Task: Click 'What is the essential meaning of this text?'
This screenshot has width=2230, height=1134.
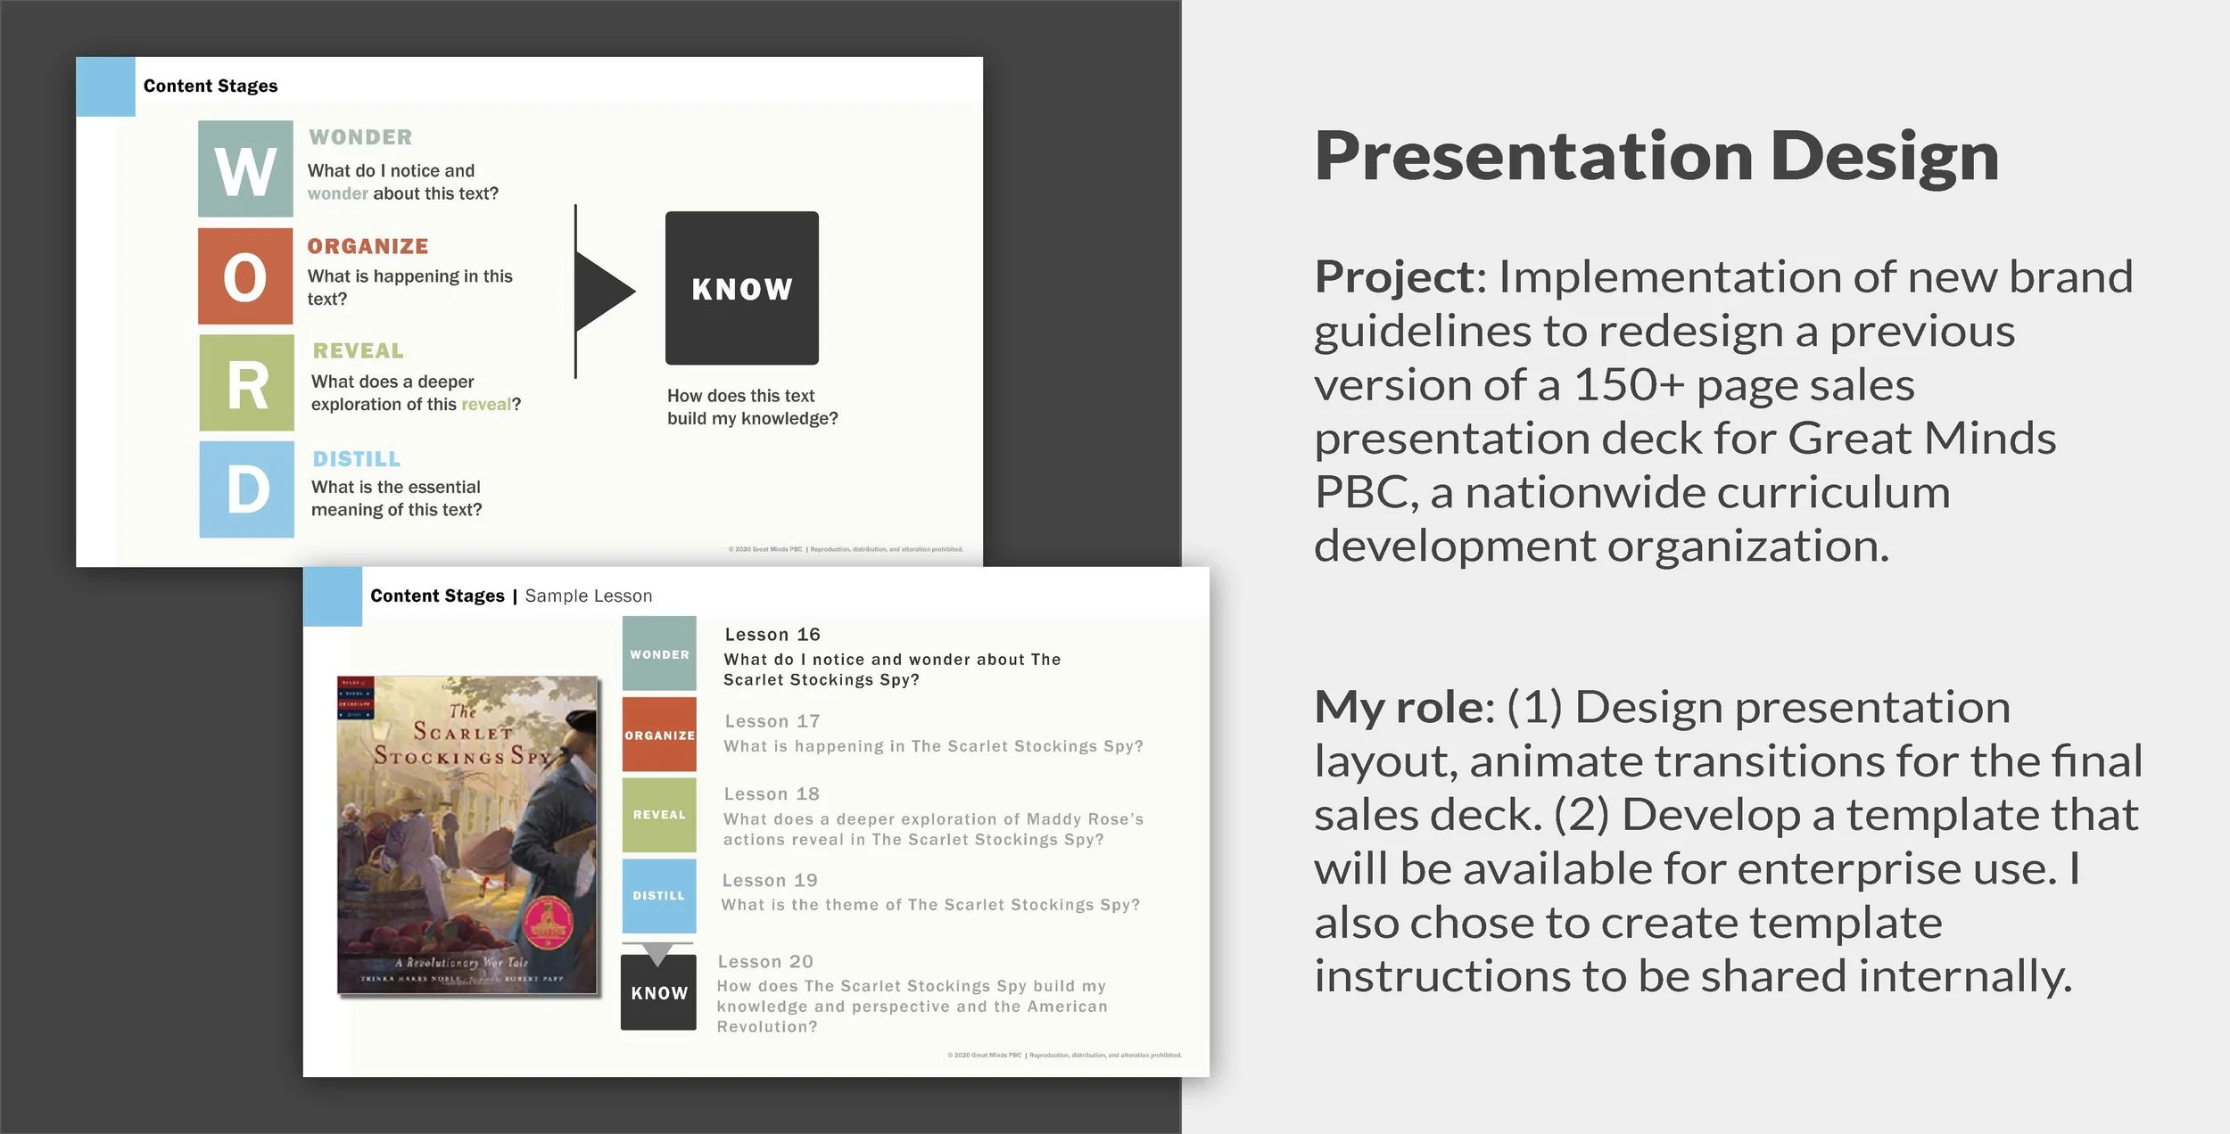Action: (396, 497)
